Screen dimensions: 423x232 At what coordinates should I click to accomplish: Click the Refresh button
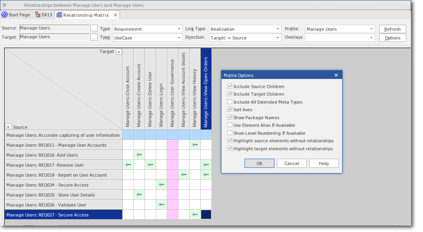[392, 29]
